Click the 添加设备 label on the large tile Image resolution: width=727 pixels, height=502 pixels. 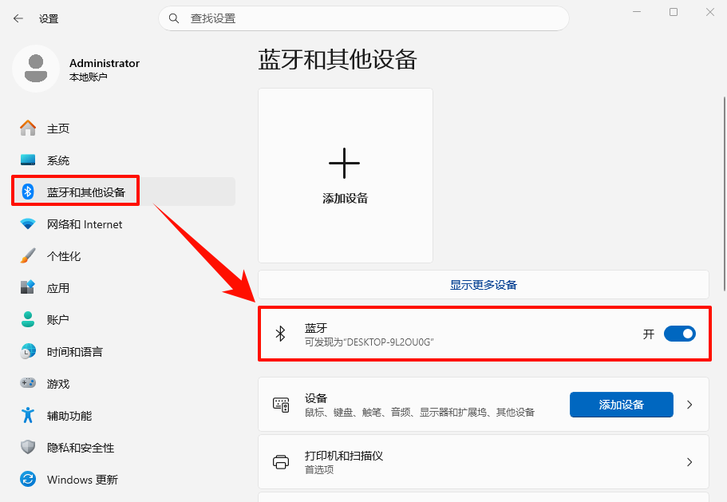(346, 199)
